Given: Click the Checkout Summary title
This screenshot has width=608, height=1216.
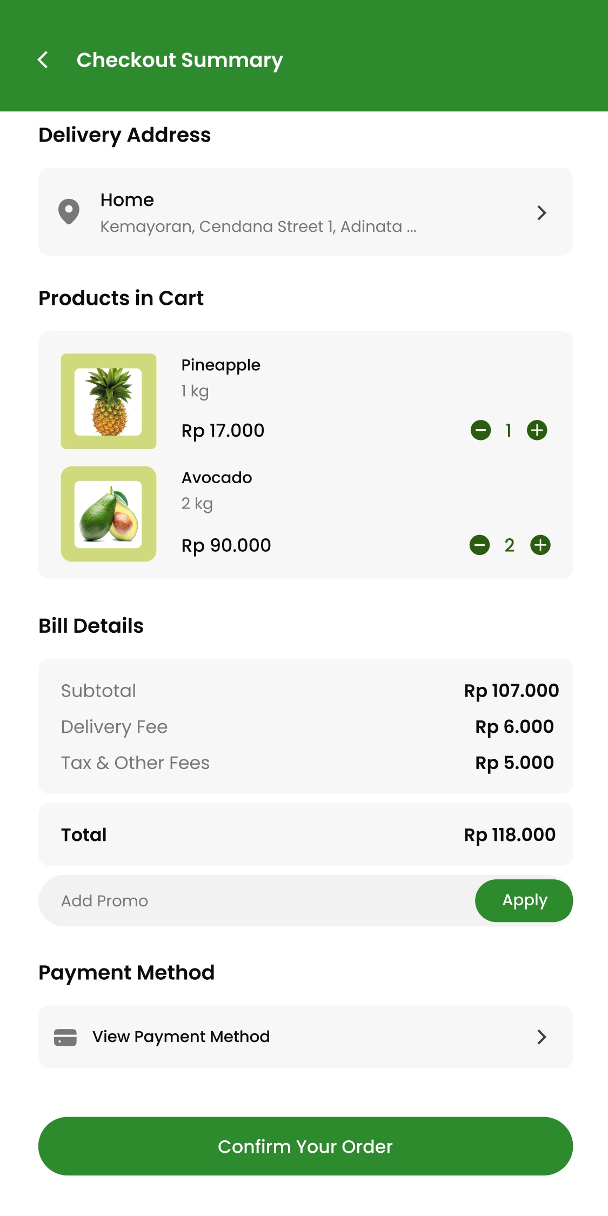Looking at the screenshot, I should pos(179,60).
